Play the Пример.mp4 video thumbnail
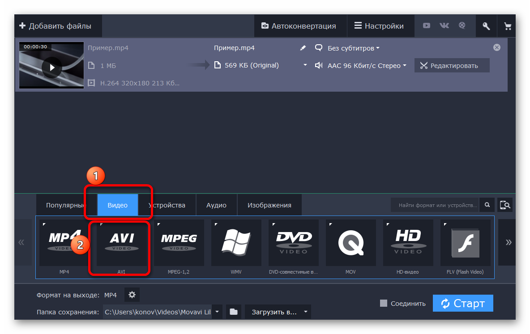The width and height of the screenshot is (530, 334). 52,67
